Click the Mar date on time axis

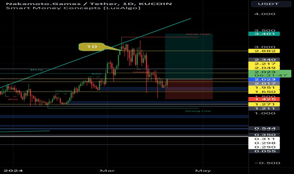pyautogui.click(x=108, y=171)
